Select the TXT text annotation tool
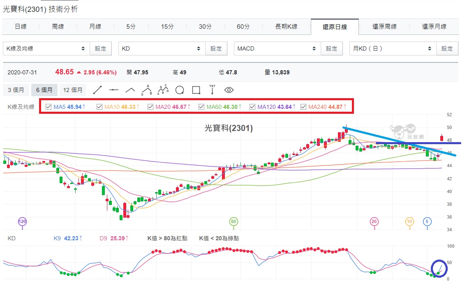The height and width of the screenshot is (283, 467). tap(213, 90)
